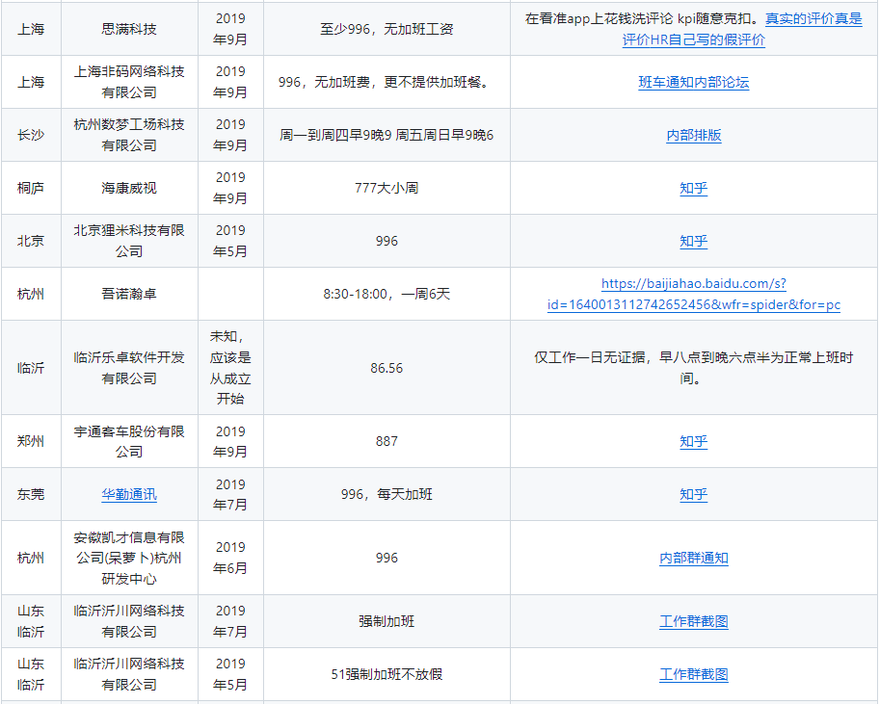Select 杭州 in the 吾诺瀚卓 row

pos(31,294)
